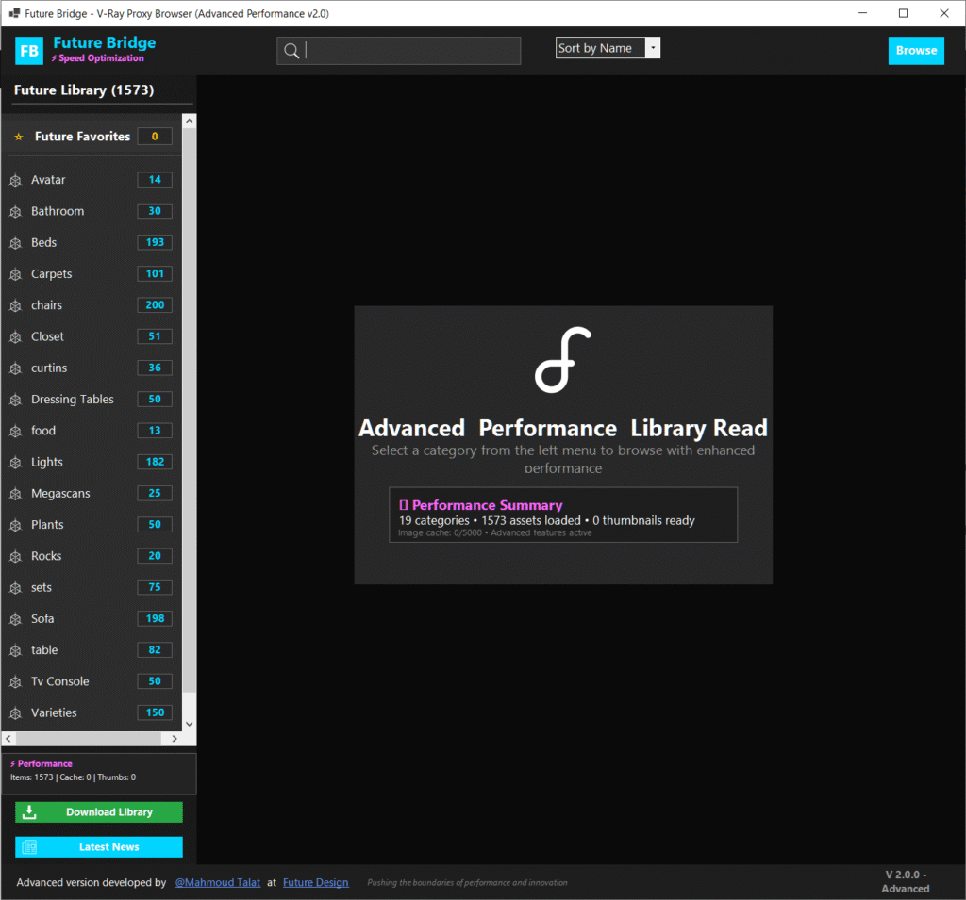Click the category list scroll down arrow
The width and height of the screenshot is (966, 900).
pos(189,724)
